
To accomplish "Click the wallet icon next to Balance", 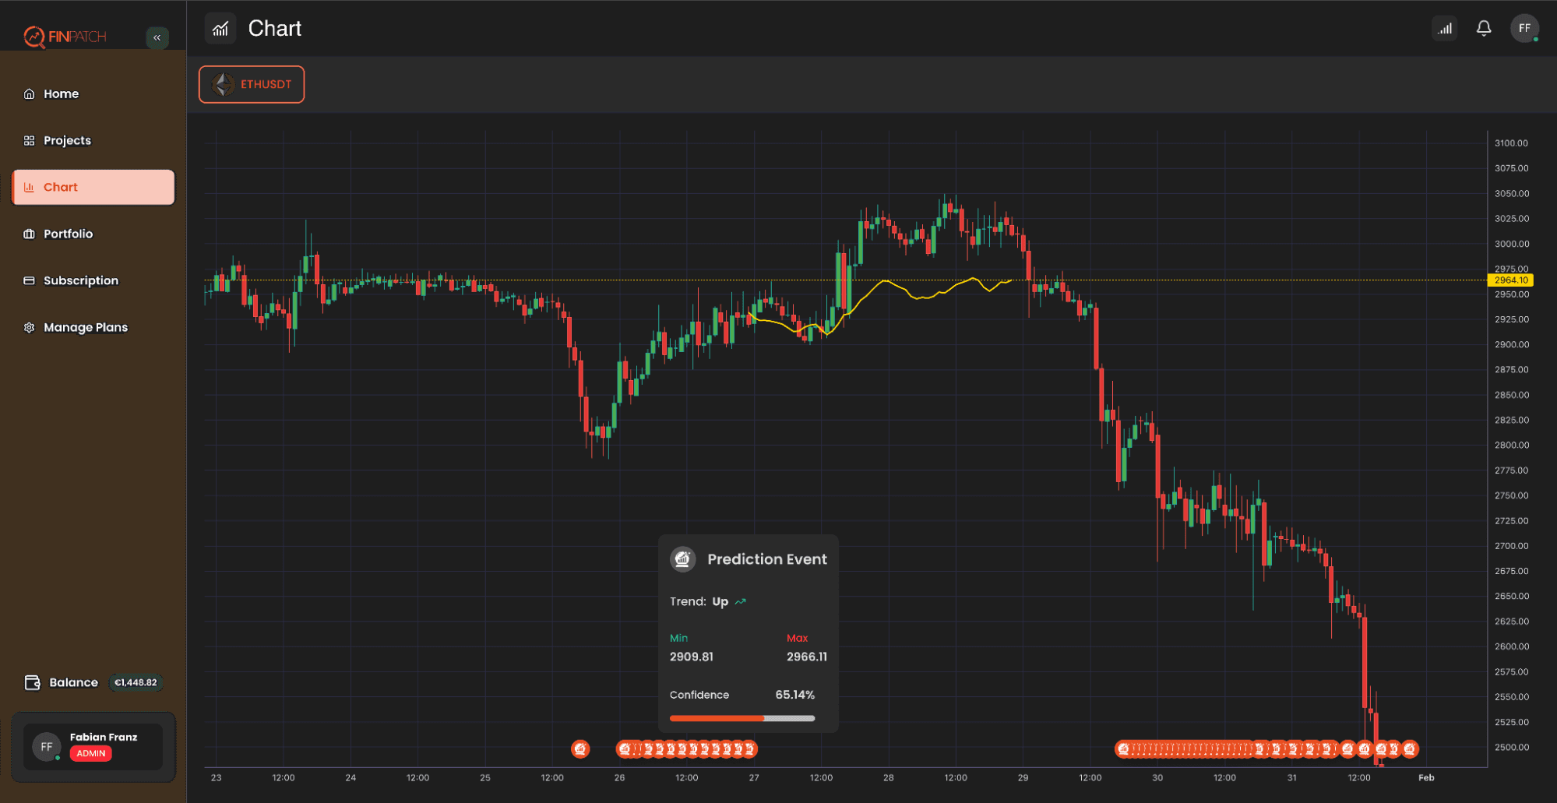I will click(33, 682).
